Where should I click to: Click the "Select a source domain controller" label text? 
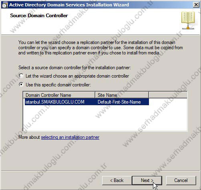[x=74, y=68]
